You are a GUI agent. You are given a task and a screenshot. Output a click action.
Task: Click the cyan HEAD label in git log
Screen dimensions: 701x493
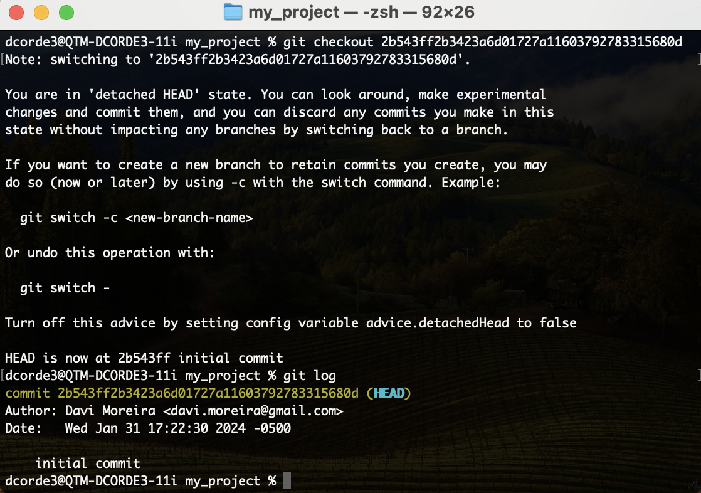[x=389, y=393]
